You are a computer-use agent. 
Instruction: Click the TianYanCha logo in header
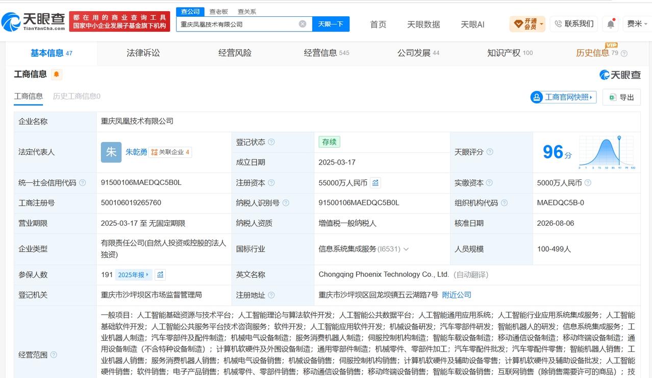34,21
